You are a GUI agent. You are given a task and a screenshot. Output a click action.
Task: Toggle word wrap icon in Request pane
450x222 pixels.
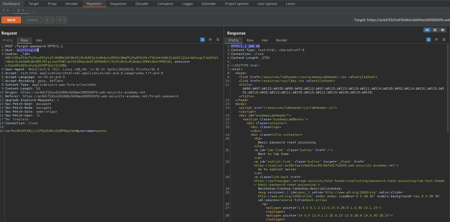(x=202, y=40)
